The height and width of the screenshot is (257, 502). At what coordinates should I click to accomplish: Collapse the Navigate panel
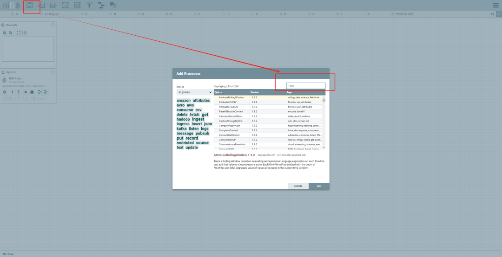tap(53, 25)
